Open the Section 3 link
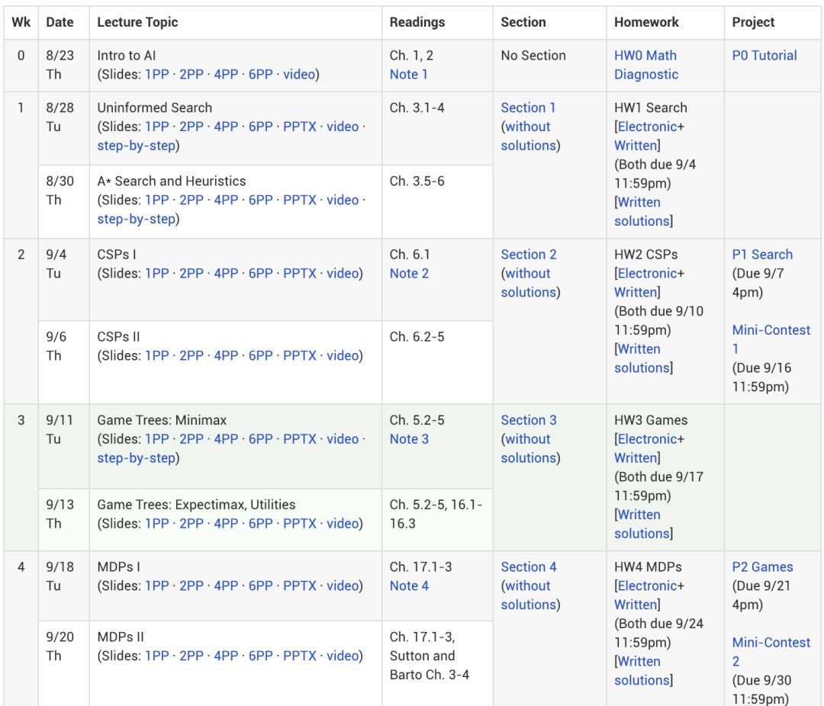Image resolution: width=824 pixels, height=706 pixels. tap(529, 420)
